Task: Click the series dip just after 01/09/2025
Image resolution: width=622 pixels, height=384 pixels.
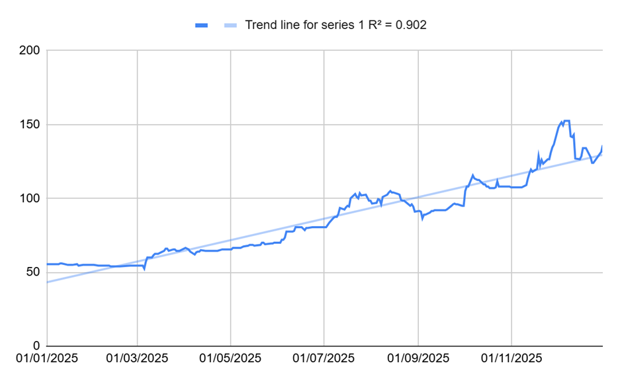Action: coord(422,217)
